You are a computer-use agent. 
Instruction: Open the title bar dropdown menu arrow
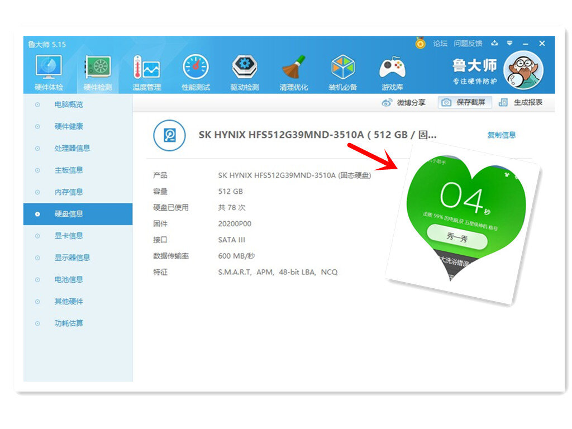pos(509,43)
